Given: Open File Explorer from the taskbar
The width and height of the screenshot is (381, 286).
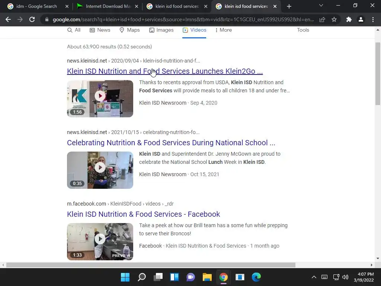Looking at the screenshot, I should (x=207, y=277).
